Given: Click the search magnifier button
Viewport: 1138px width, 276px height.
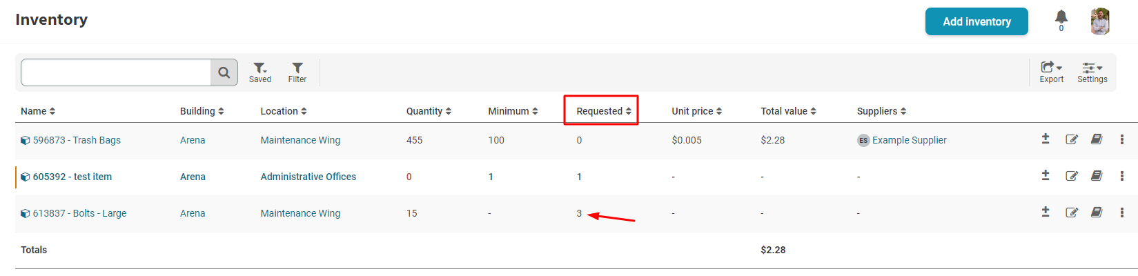Looking at the screenshot, I should click(224, 72).
